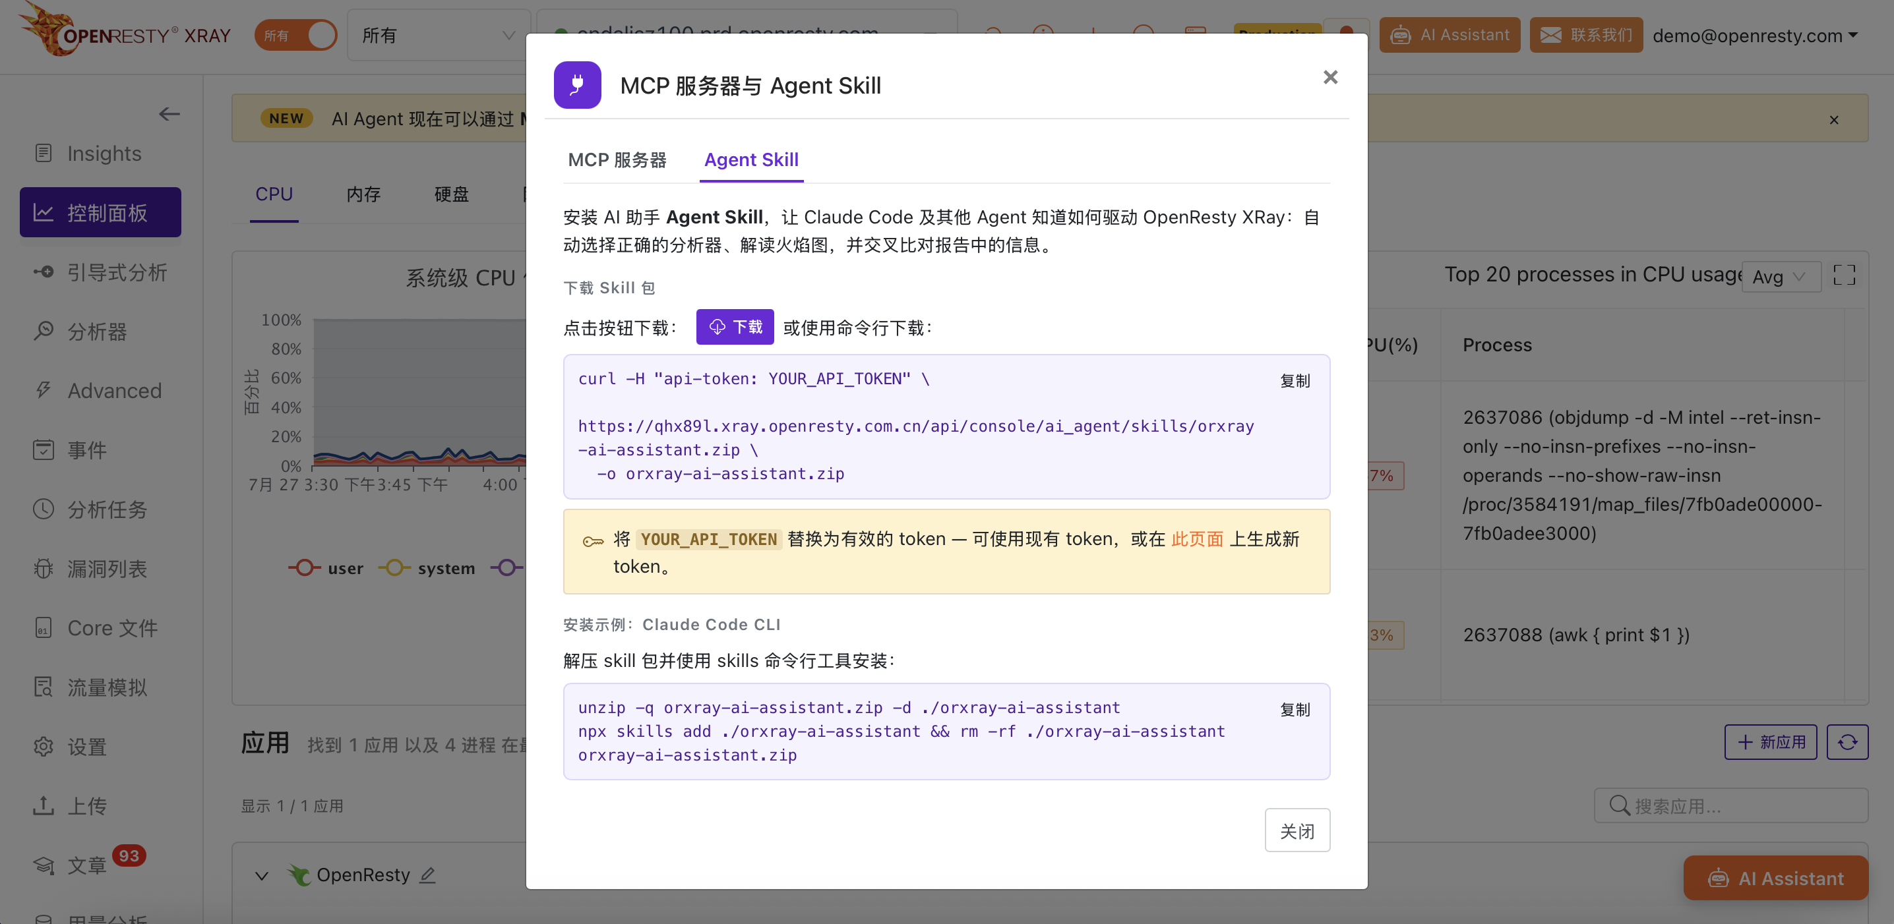Select the CPU tab

[274, 194]
